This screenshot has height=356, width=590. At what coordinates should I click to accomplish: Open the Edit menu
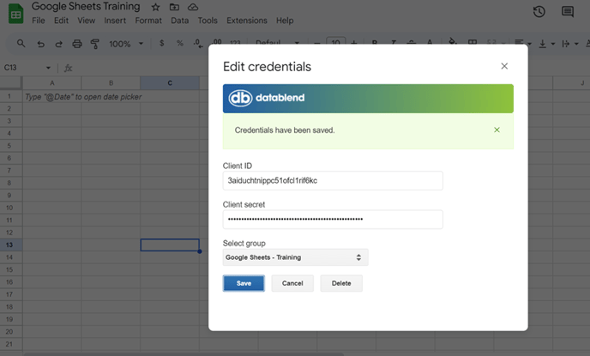pos(62,21)
